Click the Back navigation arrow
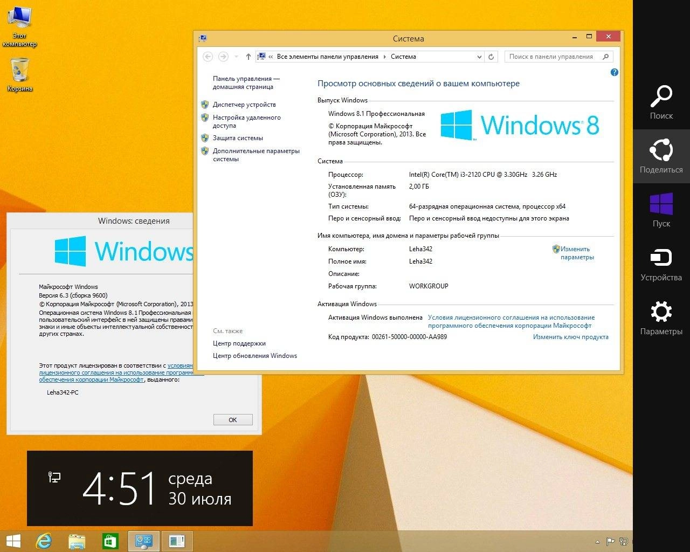Image resolution: width=690 pixels, height=552 pixels. pyautogui.click(x=208, y=57)
